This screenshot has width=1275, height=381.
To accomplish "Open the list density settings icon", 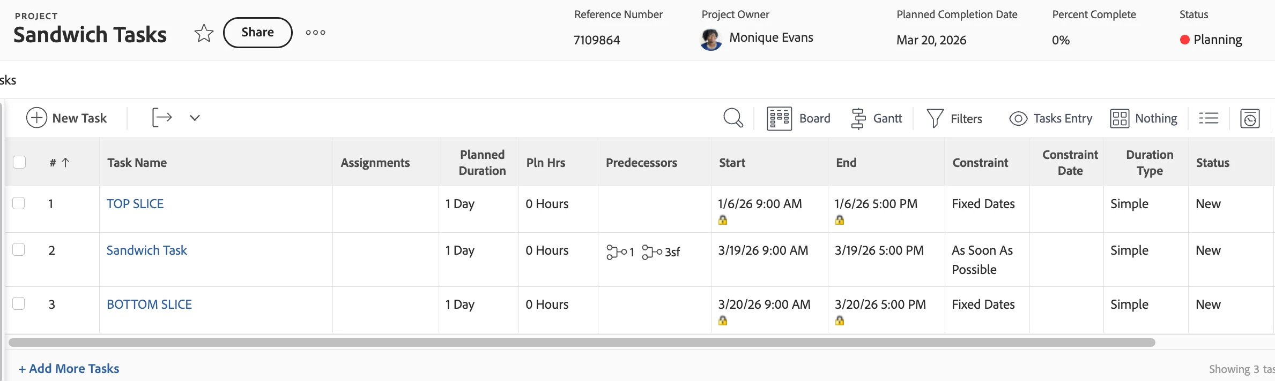I will pyautogui.click(x=1209, y=118).
